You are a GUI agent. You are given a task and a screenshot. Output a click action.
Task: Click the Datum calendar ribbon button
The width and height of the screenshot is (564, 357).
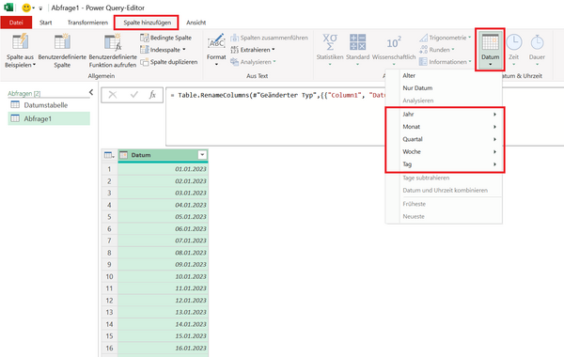(490, 50)
